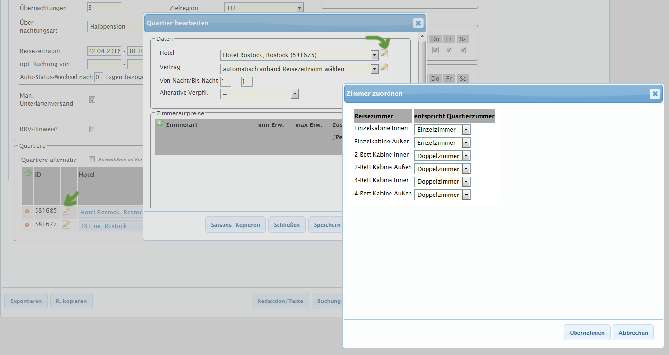Refresh the Quartiere table using green arrows icon
This screenshot has width=669, height=355.
point(27,173)
